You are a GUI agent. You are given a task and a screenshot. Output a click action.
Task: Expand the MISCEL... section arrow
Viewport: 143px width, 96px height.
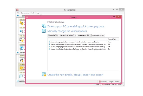pos(18,81)
